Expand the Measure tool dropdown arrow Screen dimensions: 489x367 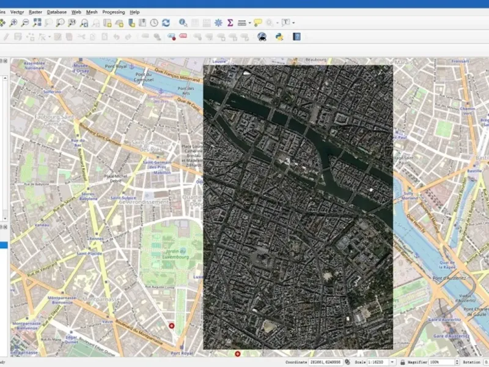(250, 23)
